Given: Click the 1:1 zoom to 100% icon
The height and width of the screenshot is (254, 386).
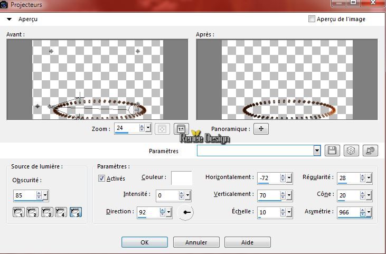Looking at the screenshot, I should point(181,129).
